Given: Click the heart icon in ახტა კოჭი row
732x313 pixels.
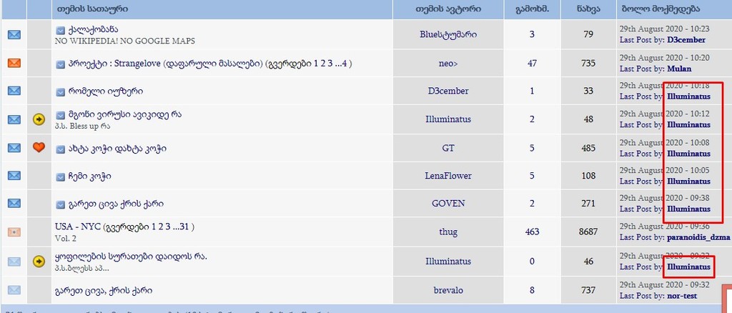Looking at the screenshot, I should coord(39,147).
